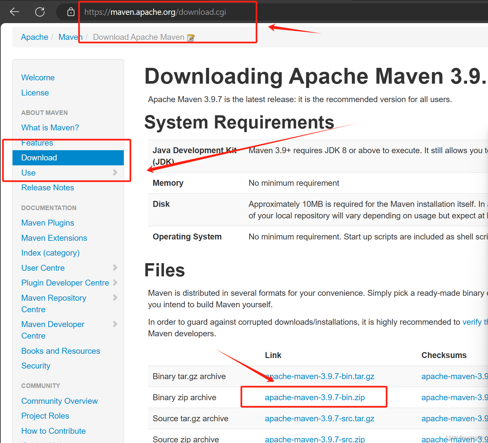488x443 pixels.
Task: Download apache-maven-3.9.7-src.zip
Action: coord(315,439)
